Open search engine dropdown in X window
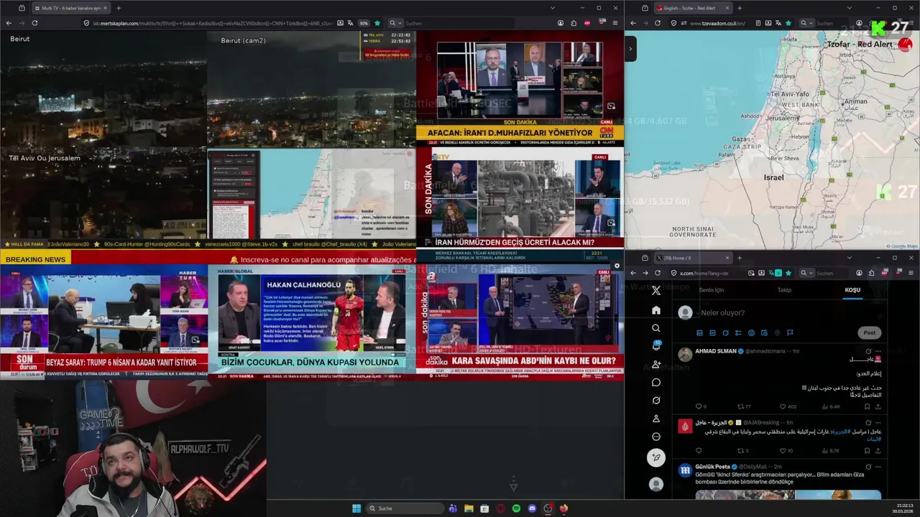 click(806, 273)
